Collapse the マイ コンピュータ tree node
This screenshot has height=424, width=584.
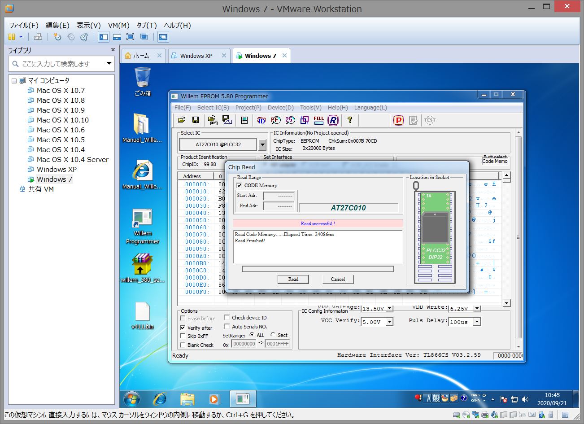coord(14,81)
